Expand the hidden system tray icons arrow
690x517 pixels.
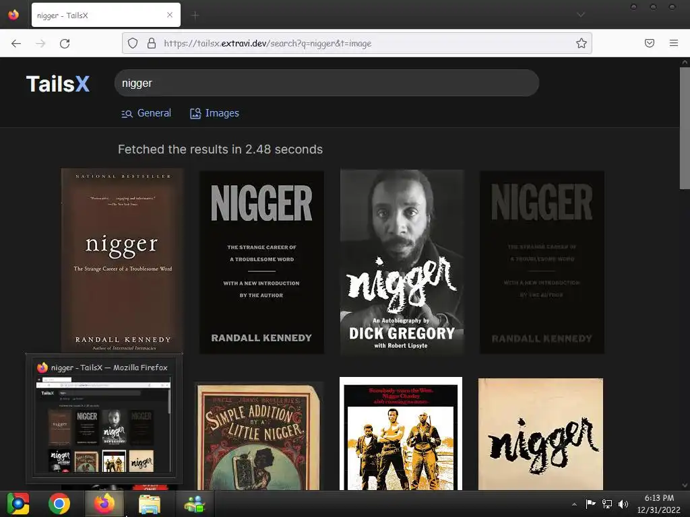pyautogui.click(x=574, y=504)
